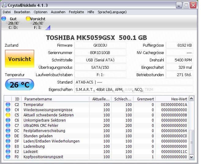Click hex value 000000000064
This screenshot has width=205, height=164.
pos(174,131)
